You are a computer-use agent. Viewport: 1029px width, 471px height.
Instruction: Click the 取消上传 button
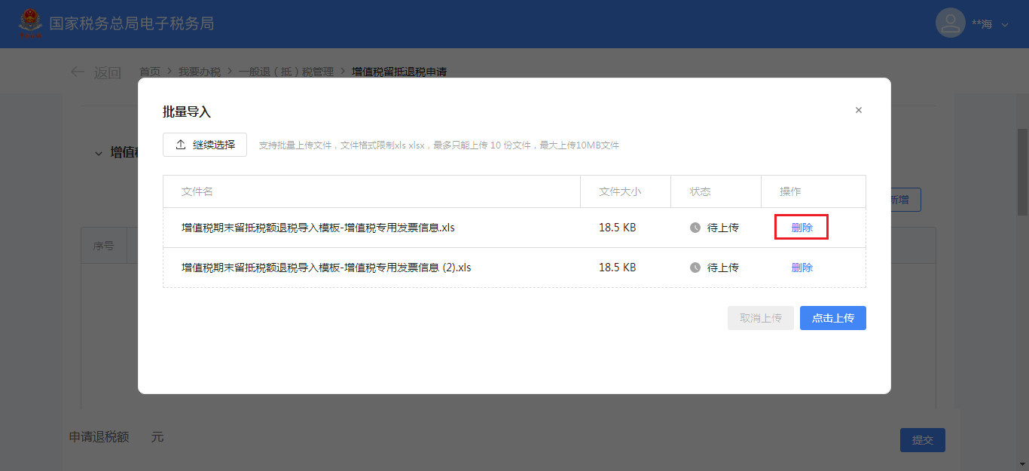point(760,318)
